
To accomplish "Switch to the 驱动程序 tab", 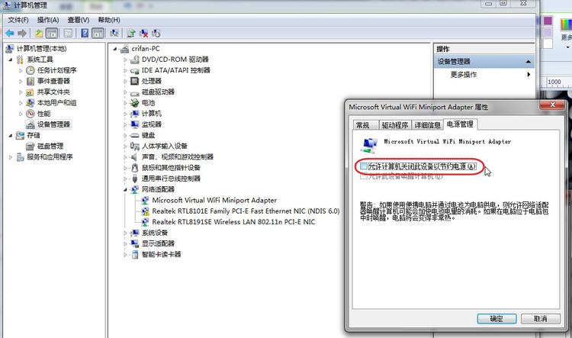I will point(395,125).
